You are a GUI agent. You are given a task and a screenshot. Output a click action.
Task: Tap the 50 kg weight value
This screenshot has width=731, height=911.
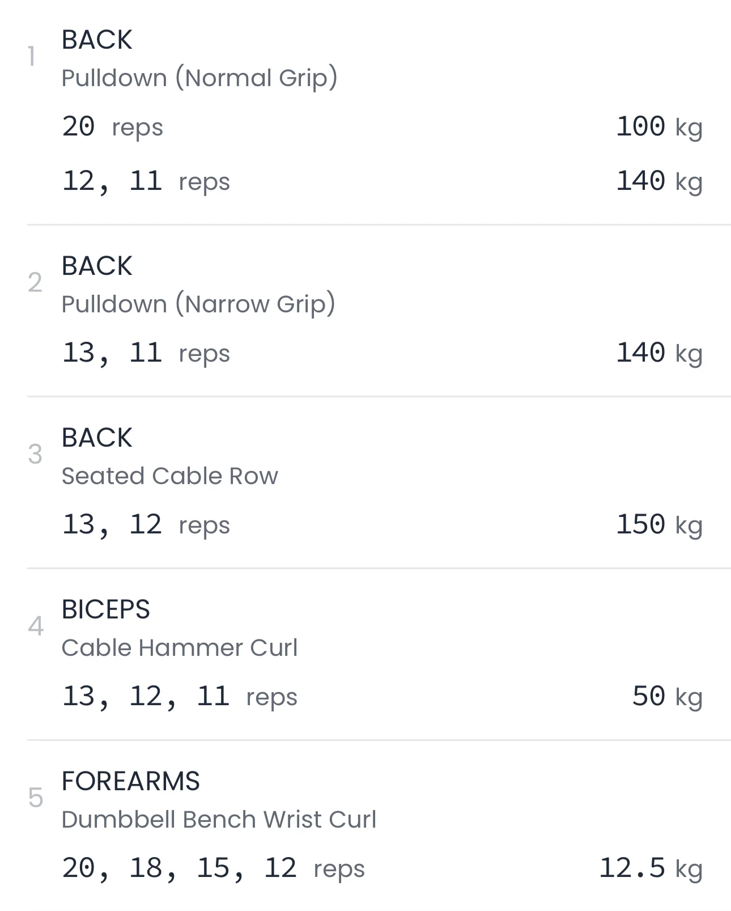click(666, 696)
